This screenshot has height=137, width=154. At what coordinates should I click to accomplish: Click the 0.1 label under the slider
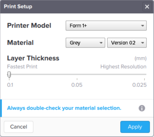pos(10,85)
